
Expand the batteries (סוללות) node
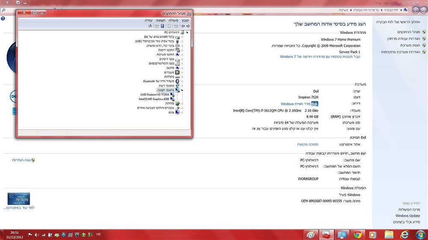[182, 103]
